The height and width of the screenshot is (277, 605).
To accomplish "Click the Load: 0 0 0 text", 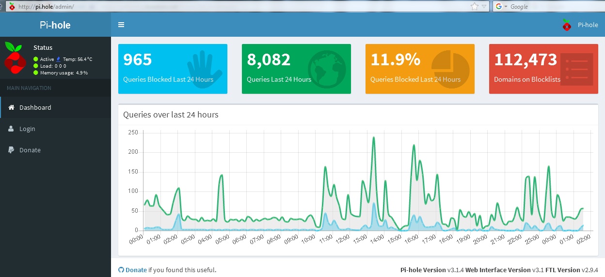I will [53, 66].
